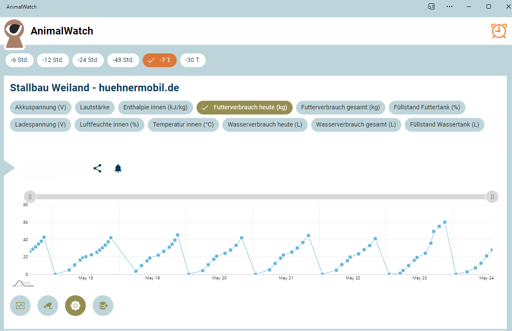Click the peak data point near 60

tap(445, 222)
